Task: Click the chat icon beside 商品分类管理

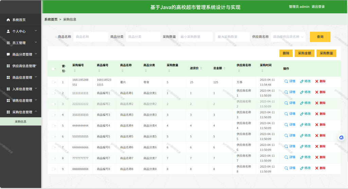Action: coord(8,54)
